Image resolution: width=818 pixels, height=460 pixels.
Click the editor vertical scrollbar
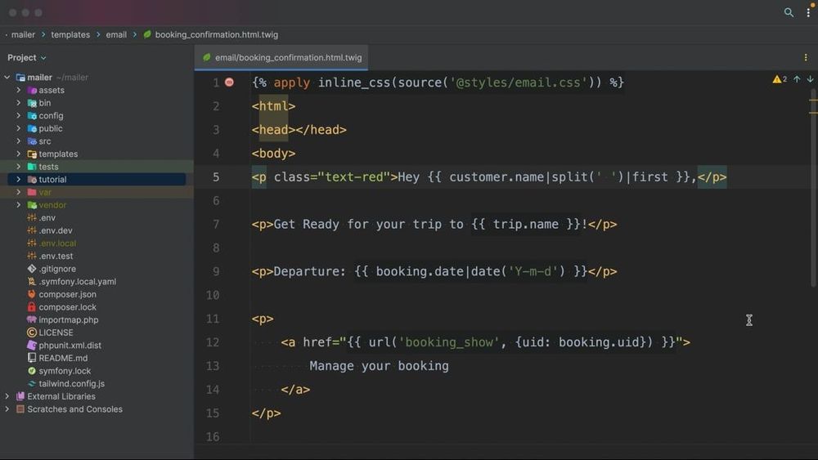point(813,188)
